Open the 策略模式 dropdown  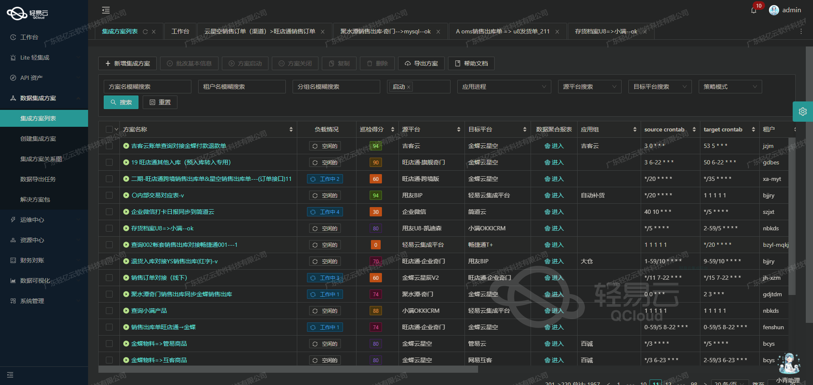[730, 87]
